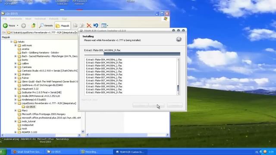276x155 pixels.
Task: Open the Views dropdown arrow in toolbar
Action: pos(107,26)
